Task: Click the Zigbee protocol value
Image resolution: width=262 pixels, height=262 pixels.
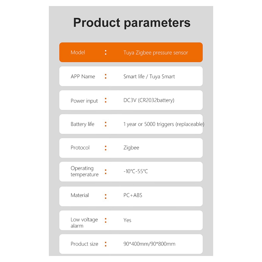Action: [x=131, y=148]
